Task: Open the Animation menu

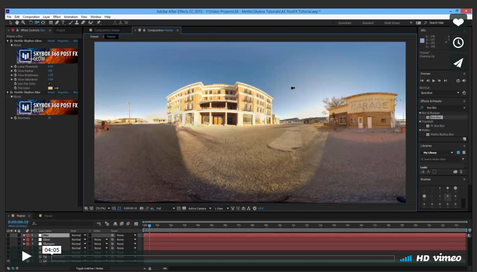Action: pos(71,17)
